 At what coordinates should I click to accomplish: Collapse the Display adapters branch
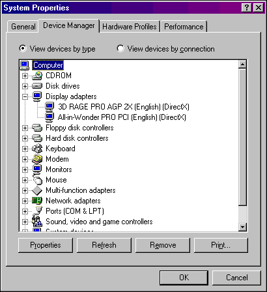click(25, 96)
